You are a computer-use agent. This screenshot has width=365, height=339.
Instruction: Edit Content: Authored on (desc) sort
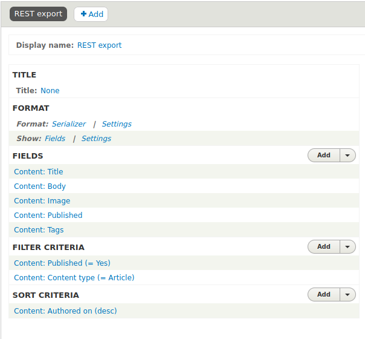(x=65, y=311)
